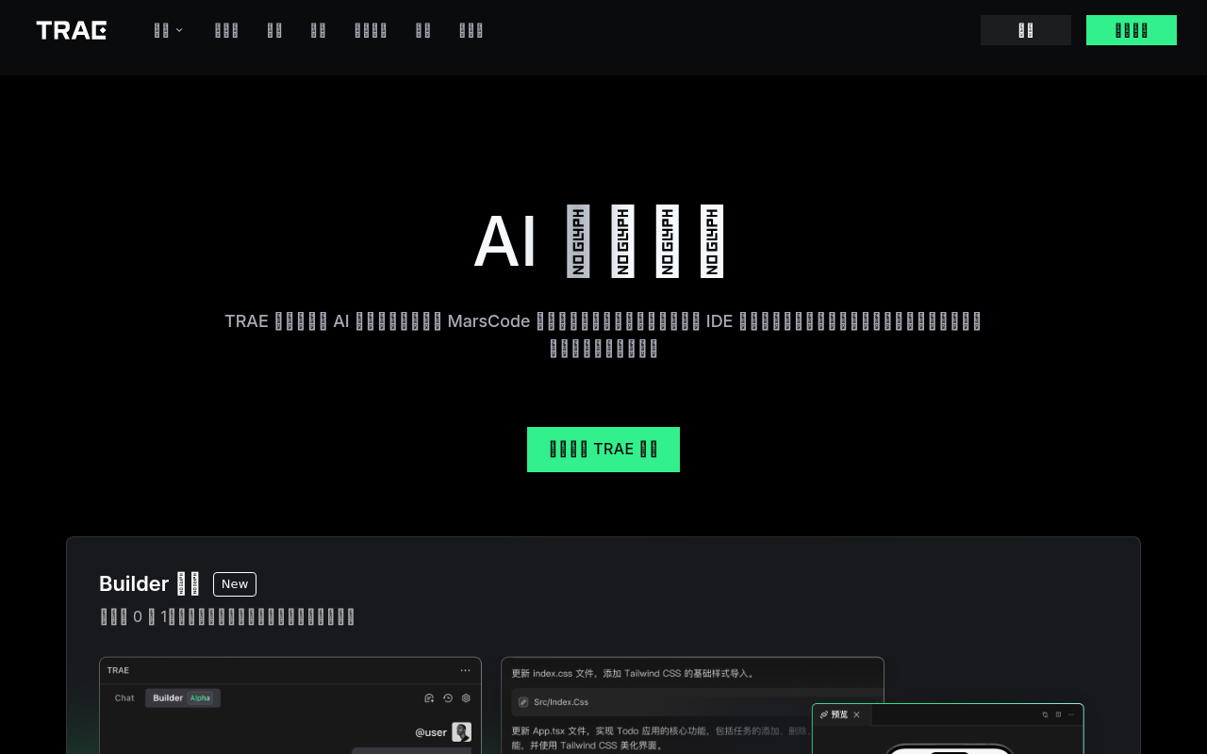The height and width of the screenshot is (754, 1207).
Task: Close the 预览 preview tab
Action: click(856, 714)
